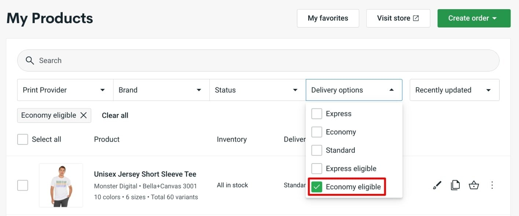
Task: Click Clear all filters
Action: pyautogui.click(x=115, y=115)
